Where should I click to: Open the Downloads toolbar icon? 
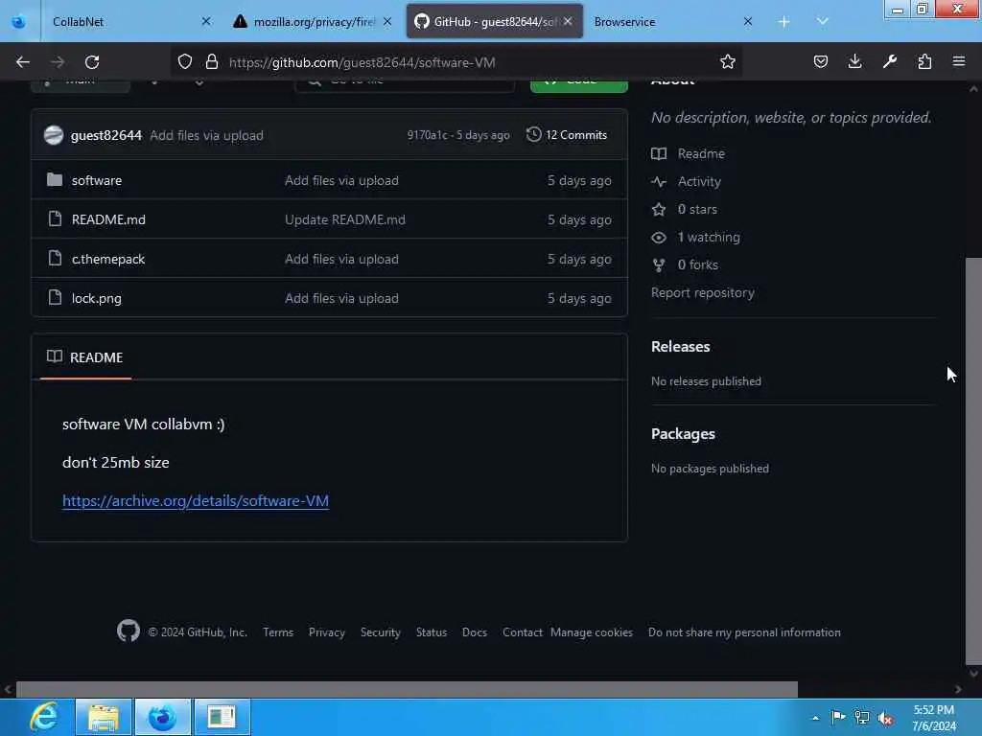(x=854, y=61)
